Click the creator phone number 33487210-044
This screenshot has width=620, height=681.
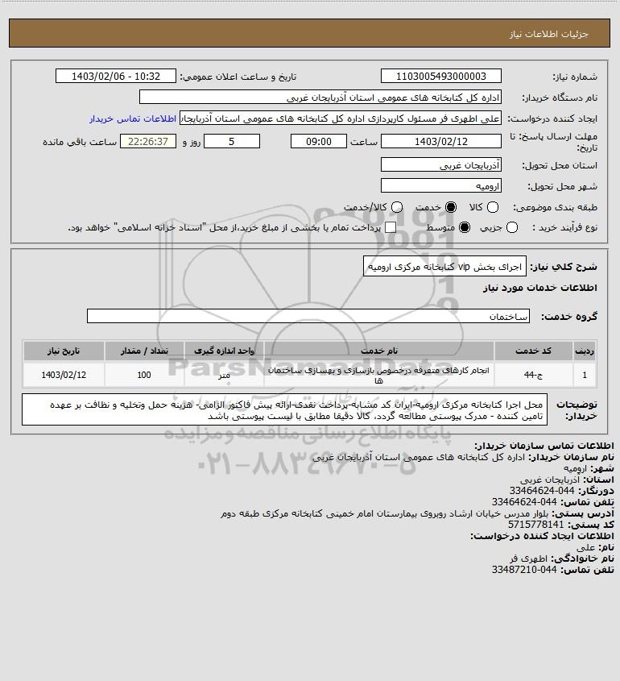[x=524, y=570]
